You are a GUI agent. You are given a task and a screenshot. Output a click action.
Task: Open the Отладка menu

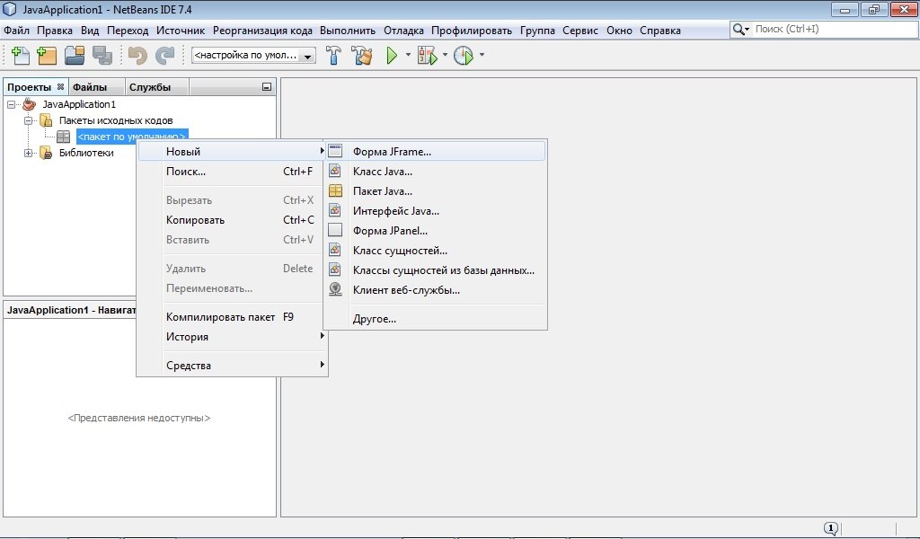point(403,31)
